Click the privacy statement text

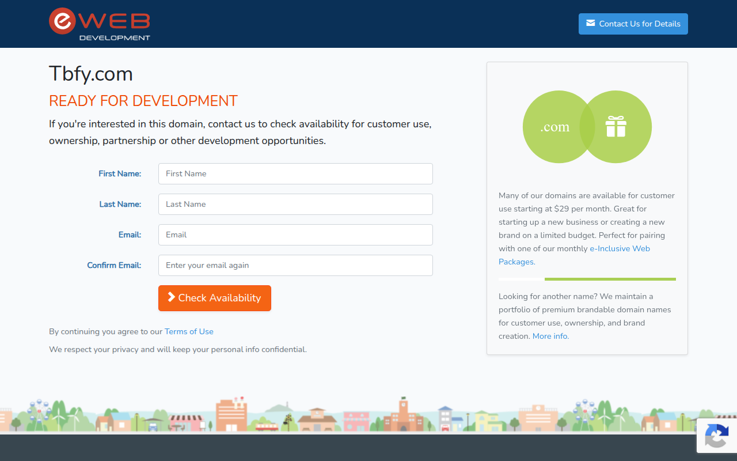pos(178,349)
